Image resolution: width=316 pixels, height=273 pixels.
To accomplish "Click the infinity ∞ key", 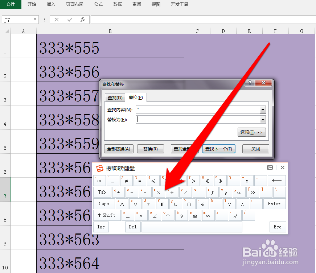I will click(253, 192).
